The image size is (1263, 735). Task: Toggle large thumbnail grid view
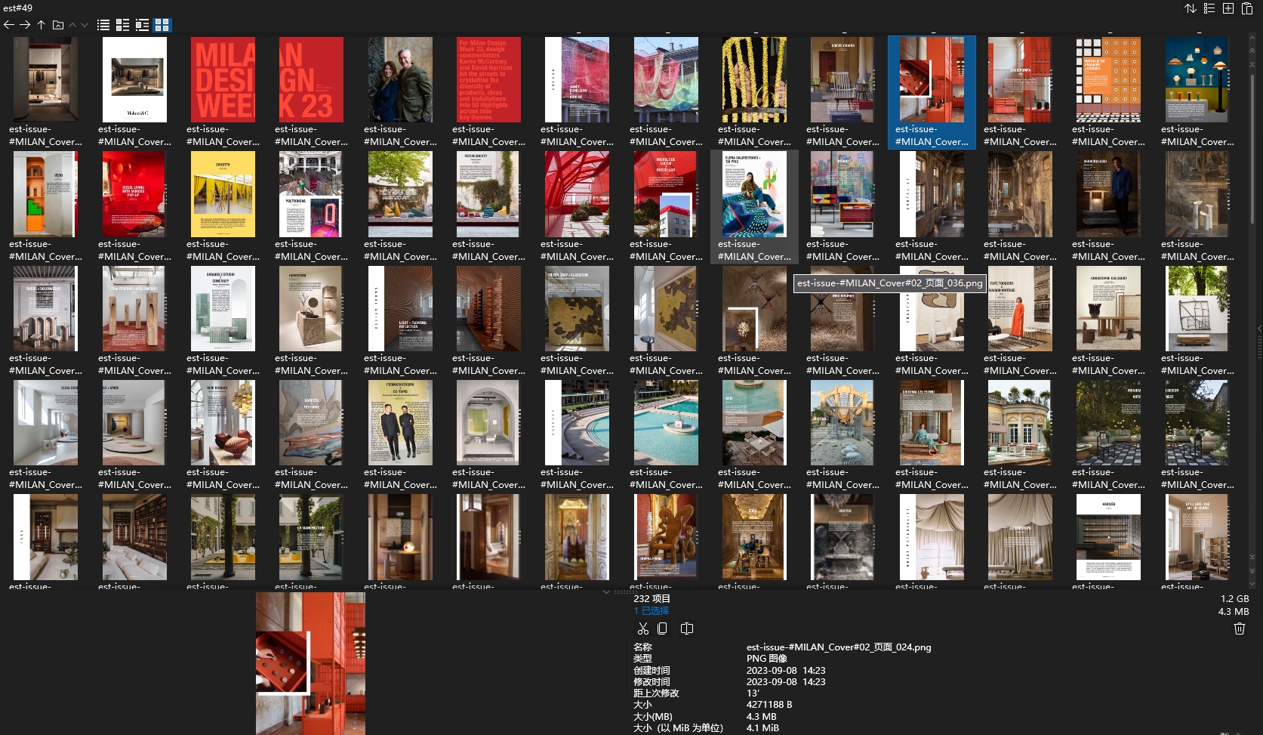coord(162,25)
